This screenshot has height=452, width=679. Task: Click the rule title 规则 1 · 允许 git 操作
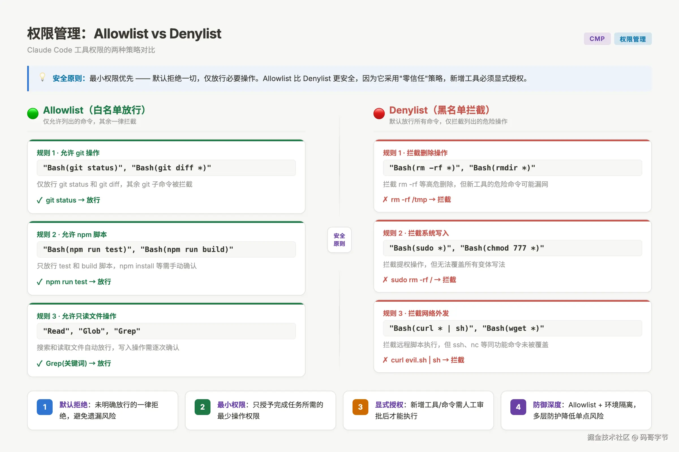(x=68, y=153)
